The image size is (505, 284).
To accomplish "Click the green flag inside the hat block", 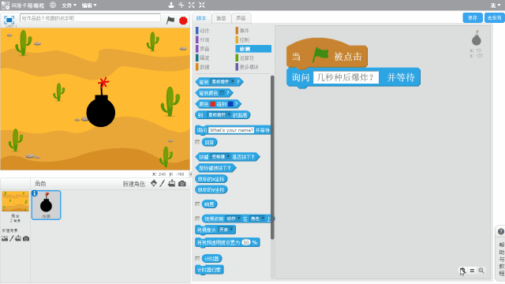I will tap(320, 54).
